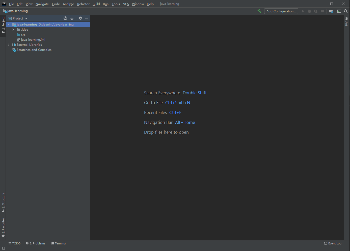Open the Analyze menu
350x251 pixels.
click(68, 4)
